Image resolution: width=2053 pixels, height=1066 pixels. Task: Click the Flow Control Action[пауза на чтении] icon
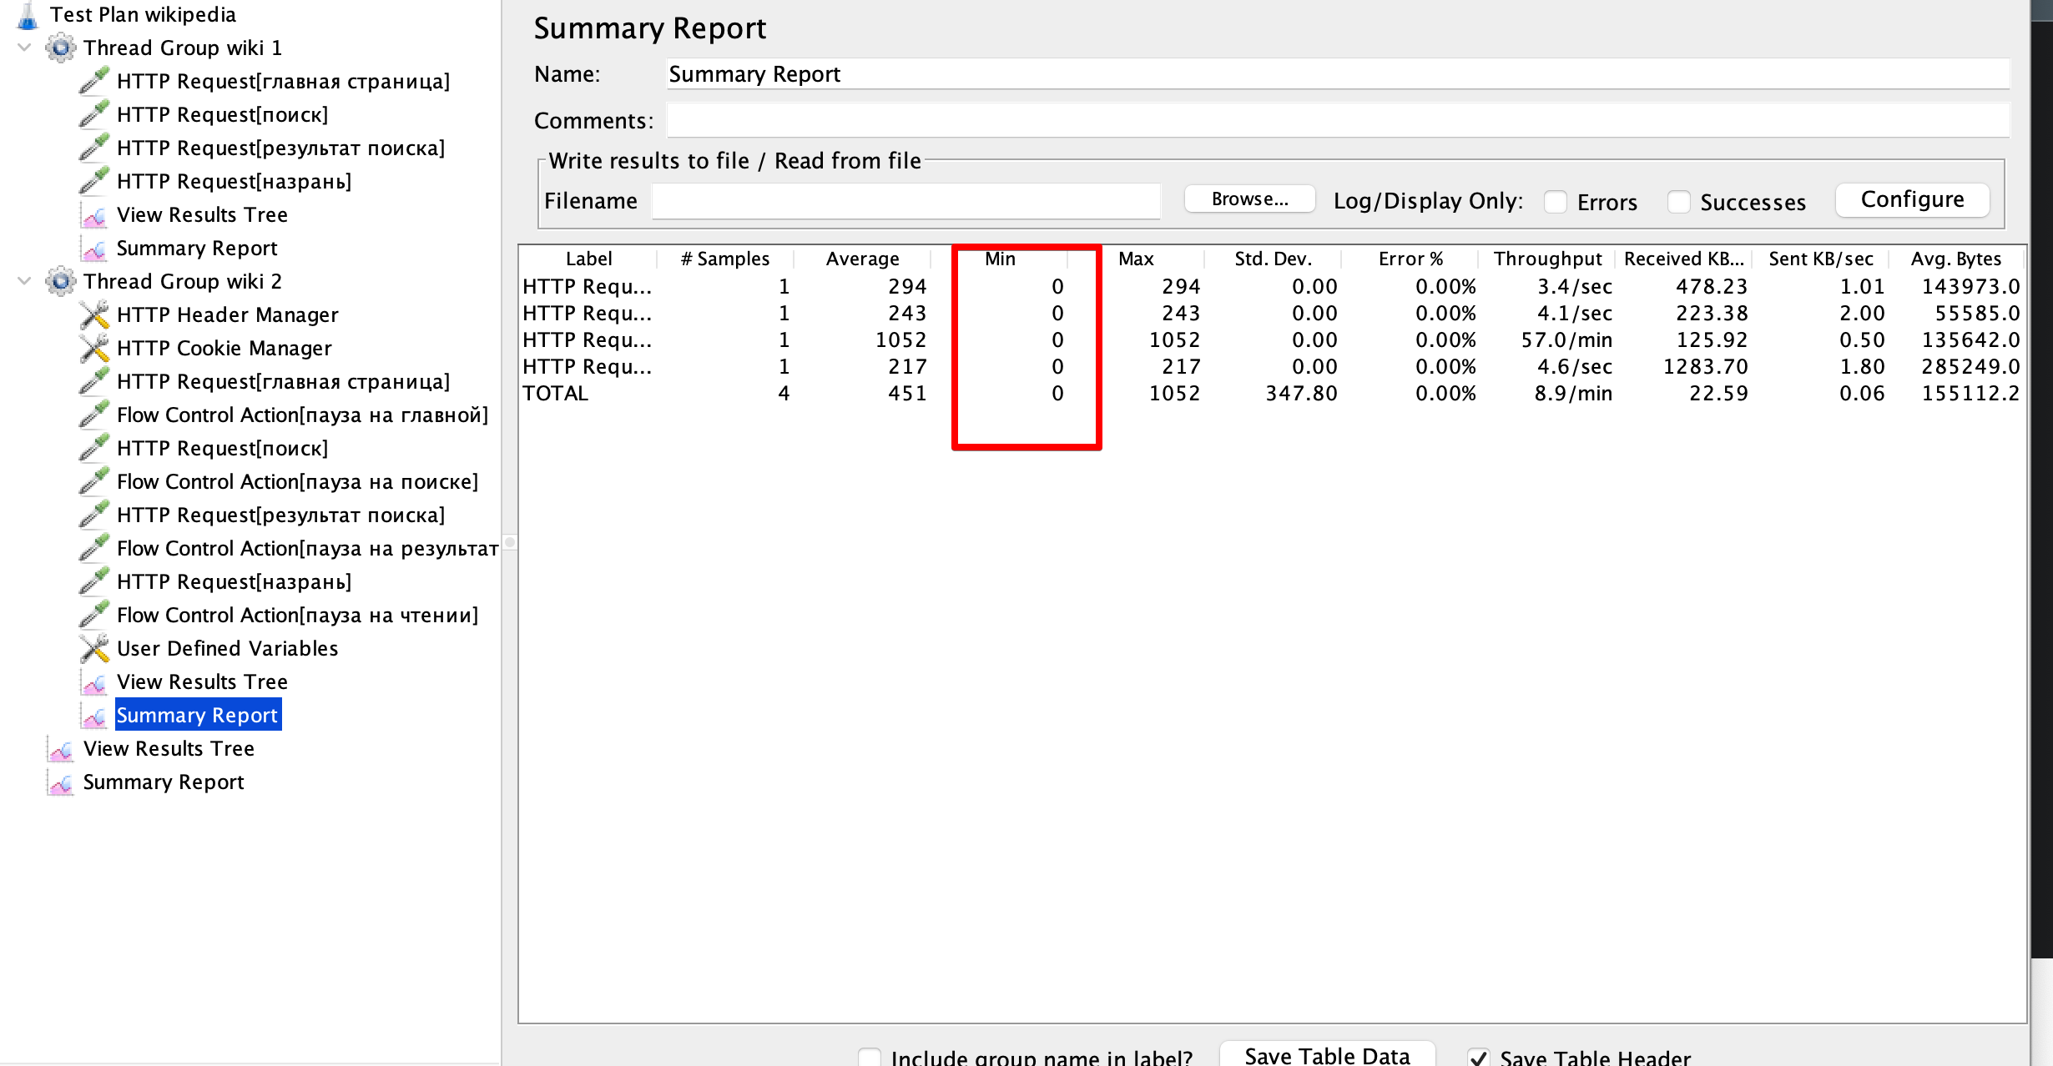click(94, 615)
